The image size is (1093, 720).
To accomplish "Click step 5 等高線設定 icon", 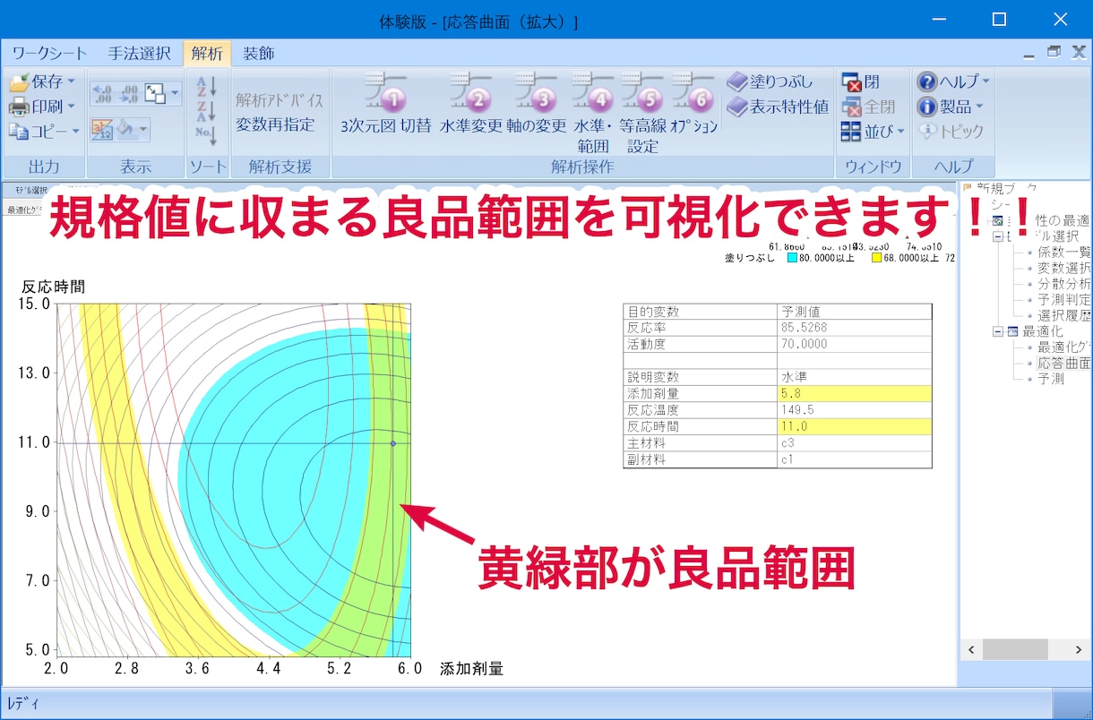I will pyautogui.click(x=642, y=92).
